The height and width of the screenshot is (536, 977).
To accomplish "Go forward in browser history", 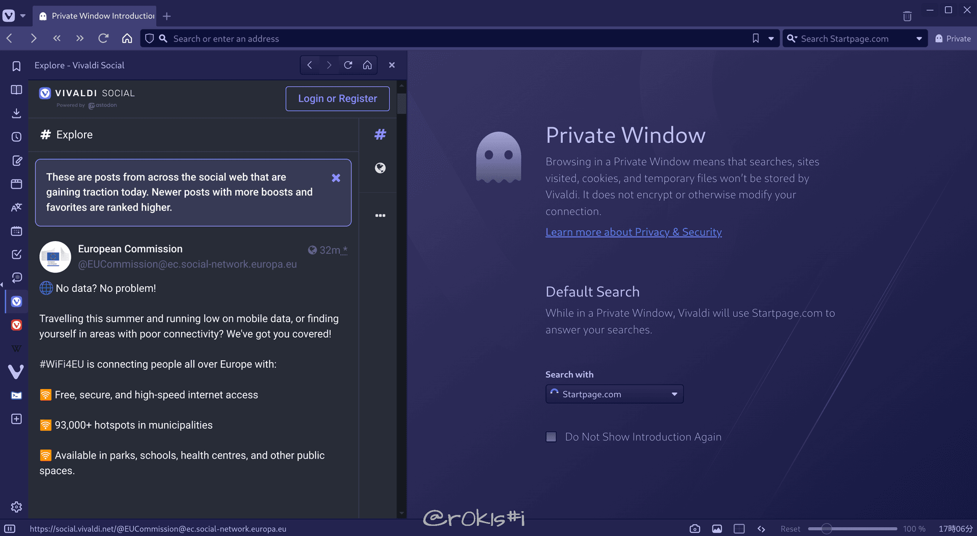I will click(34, 38).
